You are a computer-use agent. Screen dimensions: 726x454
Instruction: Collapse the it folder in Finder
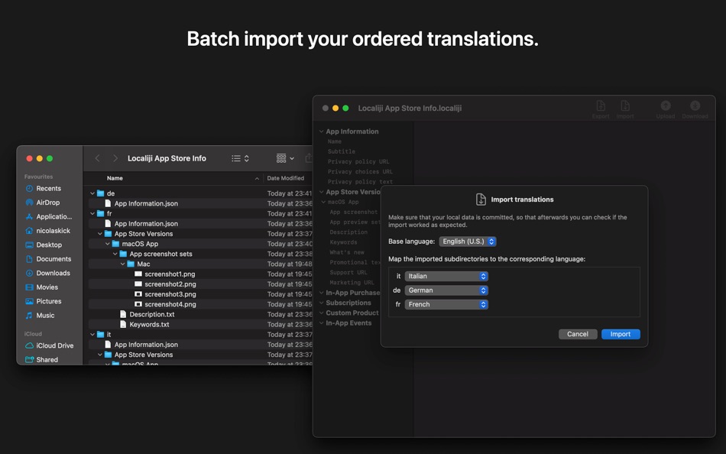pos(92,335)
